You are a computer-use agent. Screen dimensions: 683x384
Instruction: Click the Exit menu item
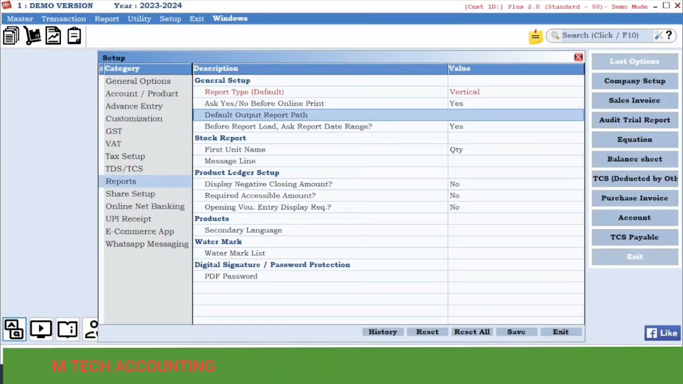[197, 19]
